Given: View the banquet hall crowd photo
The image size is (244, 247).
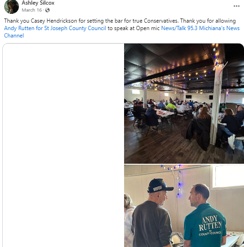Looking at the screenshot, I should [x=184, y=104].
